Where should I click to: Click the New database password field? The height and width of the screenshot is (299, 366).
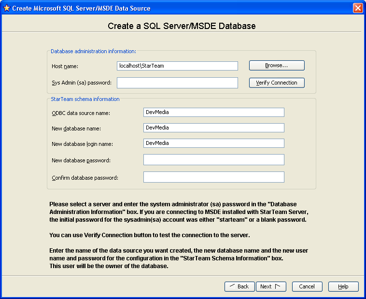(x=214, y=159)
